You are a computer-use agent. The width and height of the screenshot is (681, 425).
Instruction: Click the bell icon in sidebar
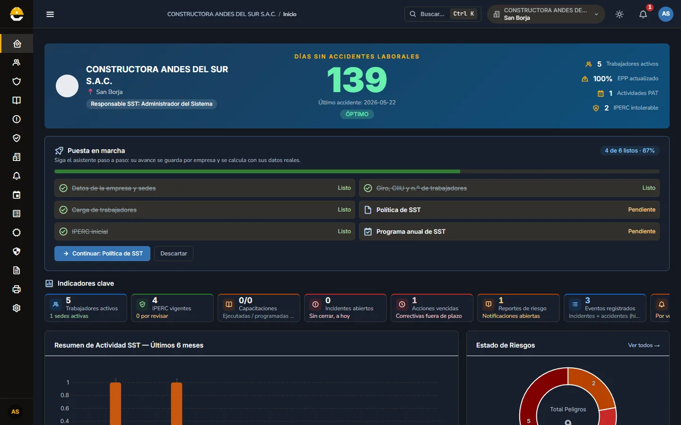[x=17, y=176]
